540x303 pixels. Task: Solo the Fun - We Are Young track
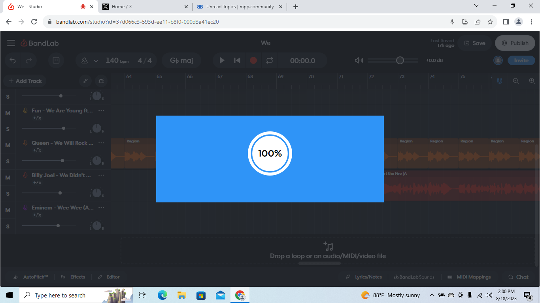(8, 129)
